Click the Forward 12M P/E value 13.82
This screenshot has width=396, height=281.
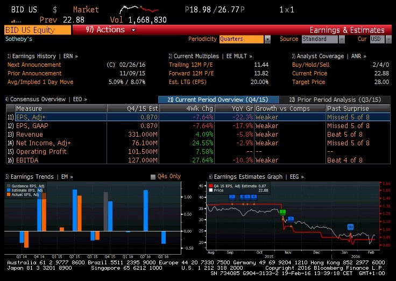click(261, 73)
